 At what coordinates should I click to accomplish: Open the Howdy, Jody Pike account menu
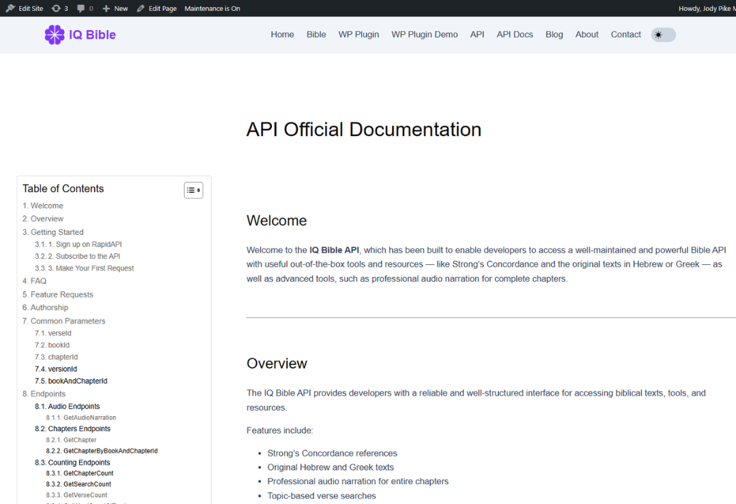point(707,8)
